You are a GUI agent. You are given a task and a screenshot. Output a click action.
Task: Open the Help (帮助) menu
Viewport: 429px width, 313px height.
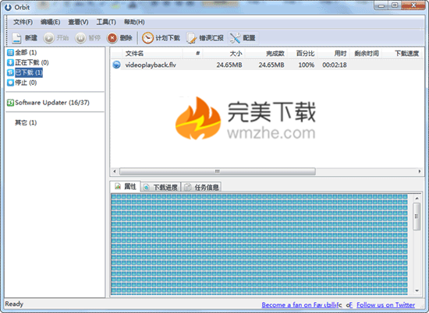[x=134, y=22]
